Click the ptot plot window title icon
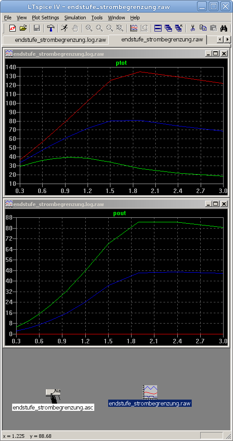The width and height of the screenshot is (233, 441). pos(9,54)
